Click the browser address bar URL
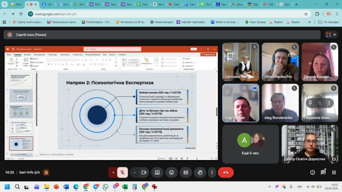The width and height of the screenshot is (342, 192). click(x=56, y=14)
